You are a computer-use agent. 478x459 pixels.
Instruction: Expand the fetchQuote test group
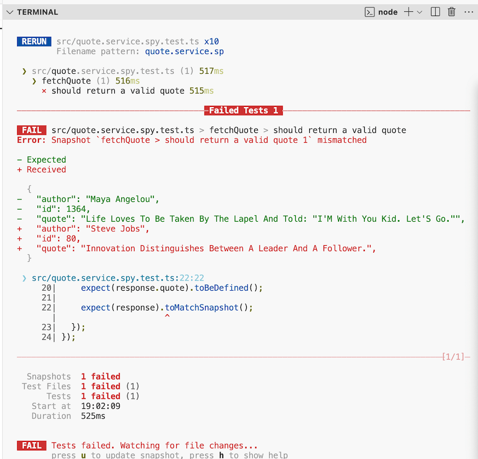pyautogui.click(x=34, y=81)
